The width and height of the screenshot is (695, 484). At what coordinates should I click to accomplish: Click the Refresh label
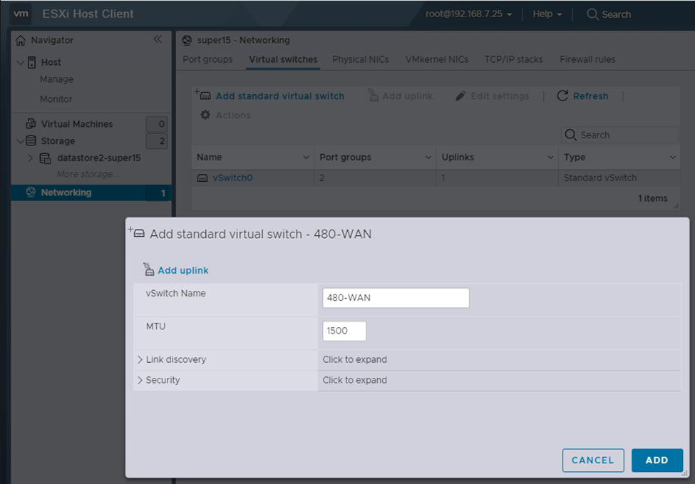(590, 96)
